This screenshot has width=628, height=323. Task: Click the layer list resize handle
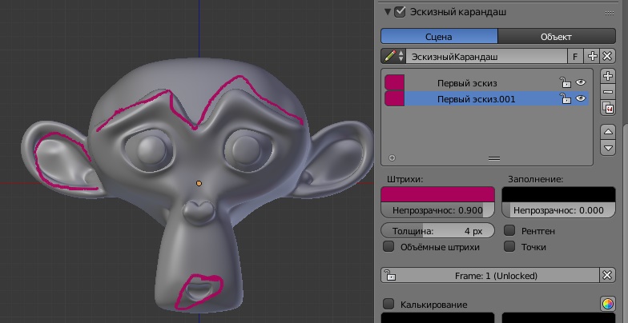(494, 158)
